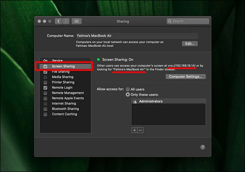Select Administrators in the users list
The image size is (245, 172).
[168, 101]
